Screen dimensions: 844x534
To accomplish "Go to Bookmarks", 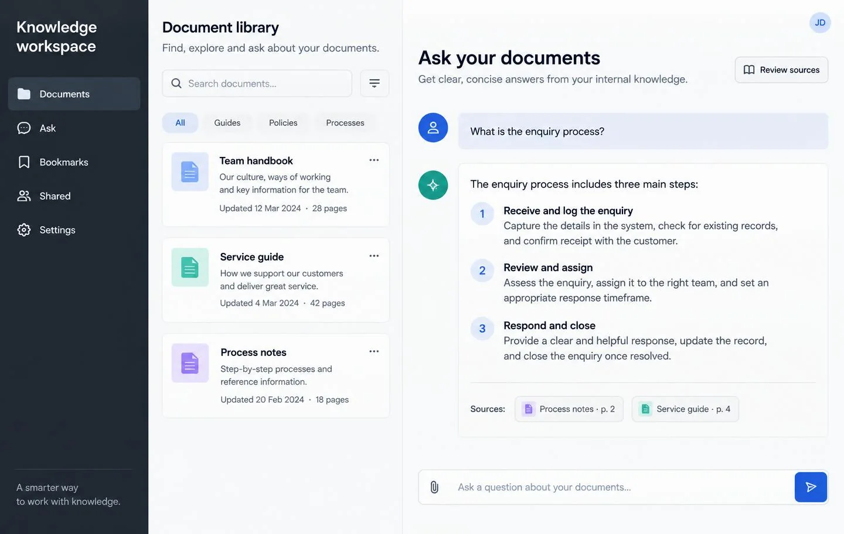I will coord(74,162).
